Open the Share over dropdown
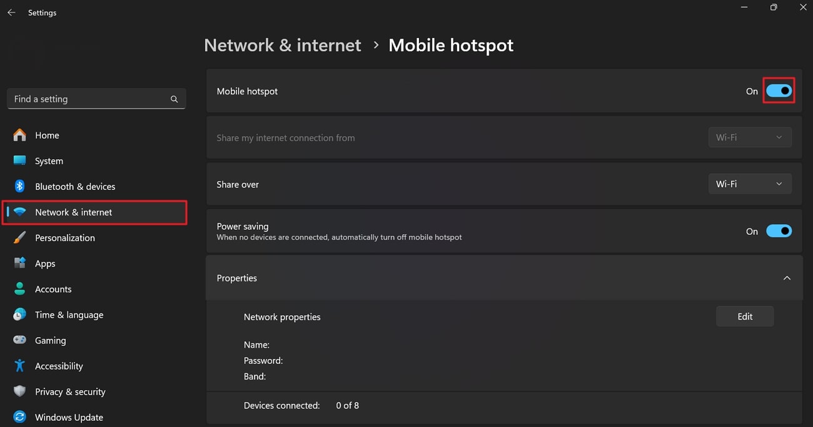The height and width of the screenshot is (427, 813). [750, 184]
